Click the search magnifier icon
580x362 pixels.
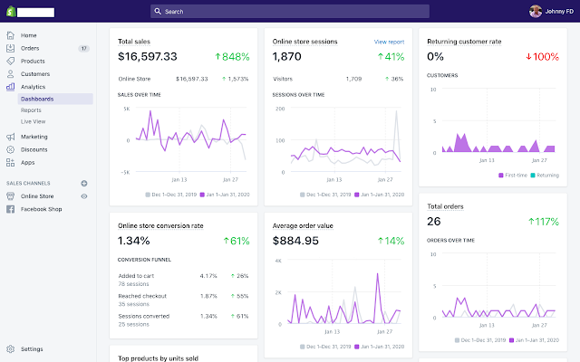(158, 12)
